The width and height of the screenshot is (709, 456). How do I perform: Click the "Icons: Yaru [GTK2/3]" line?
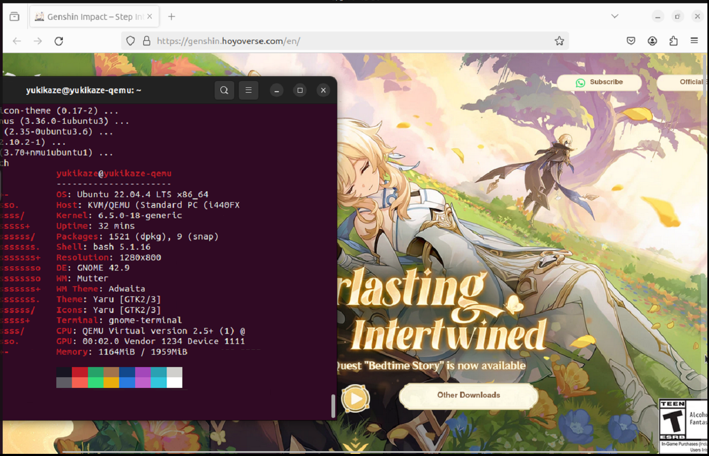(109, 310)
